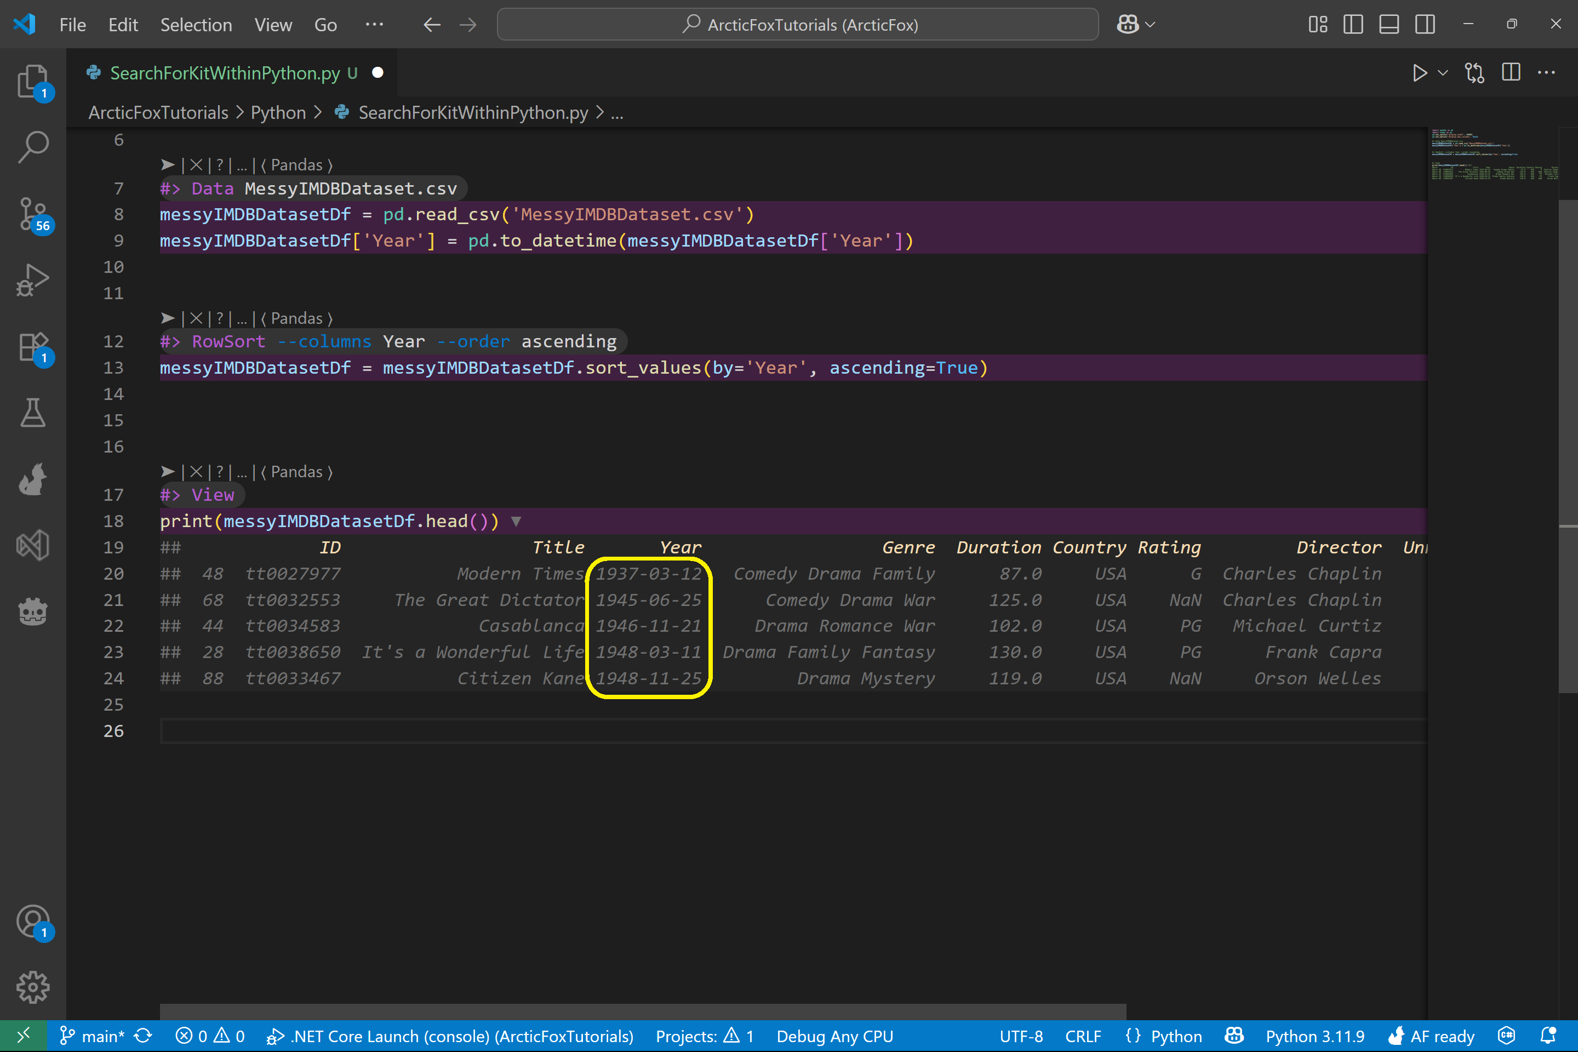1578x1052 pixels.
Task: Click the minimap code preview
Action: point(1494,155)
